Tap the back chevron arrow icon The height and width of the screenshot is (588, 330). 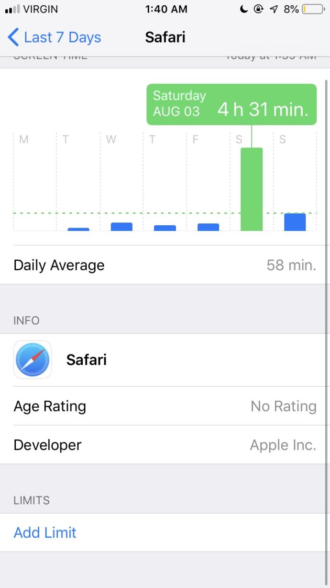pos(13,37)
